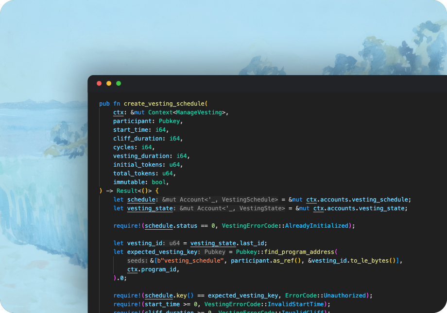
Task: Click the function name create_vesting_schedule
Action: pos(164,104)
